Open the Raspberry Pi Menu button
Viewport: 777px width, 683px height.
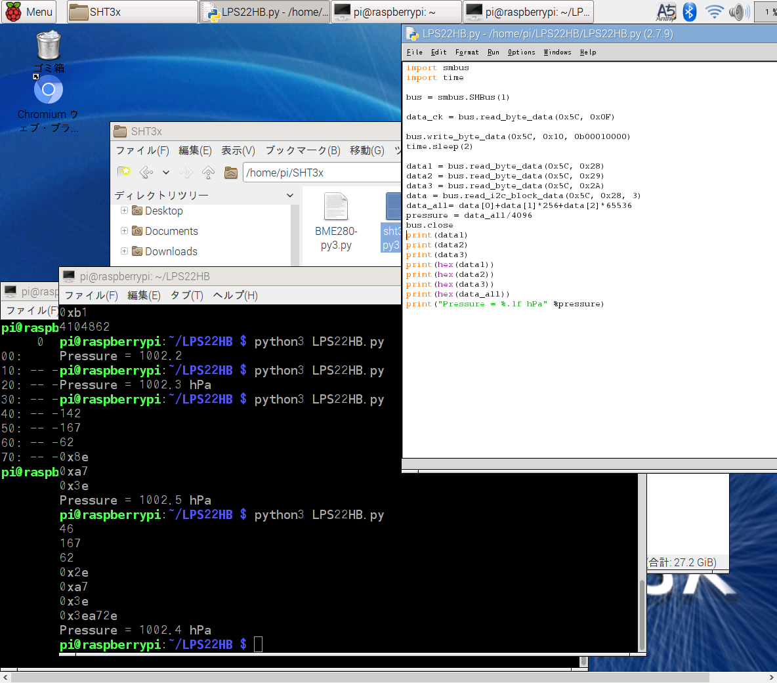click(29, 12)
